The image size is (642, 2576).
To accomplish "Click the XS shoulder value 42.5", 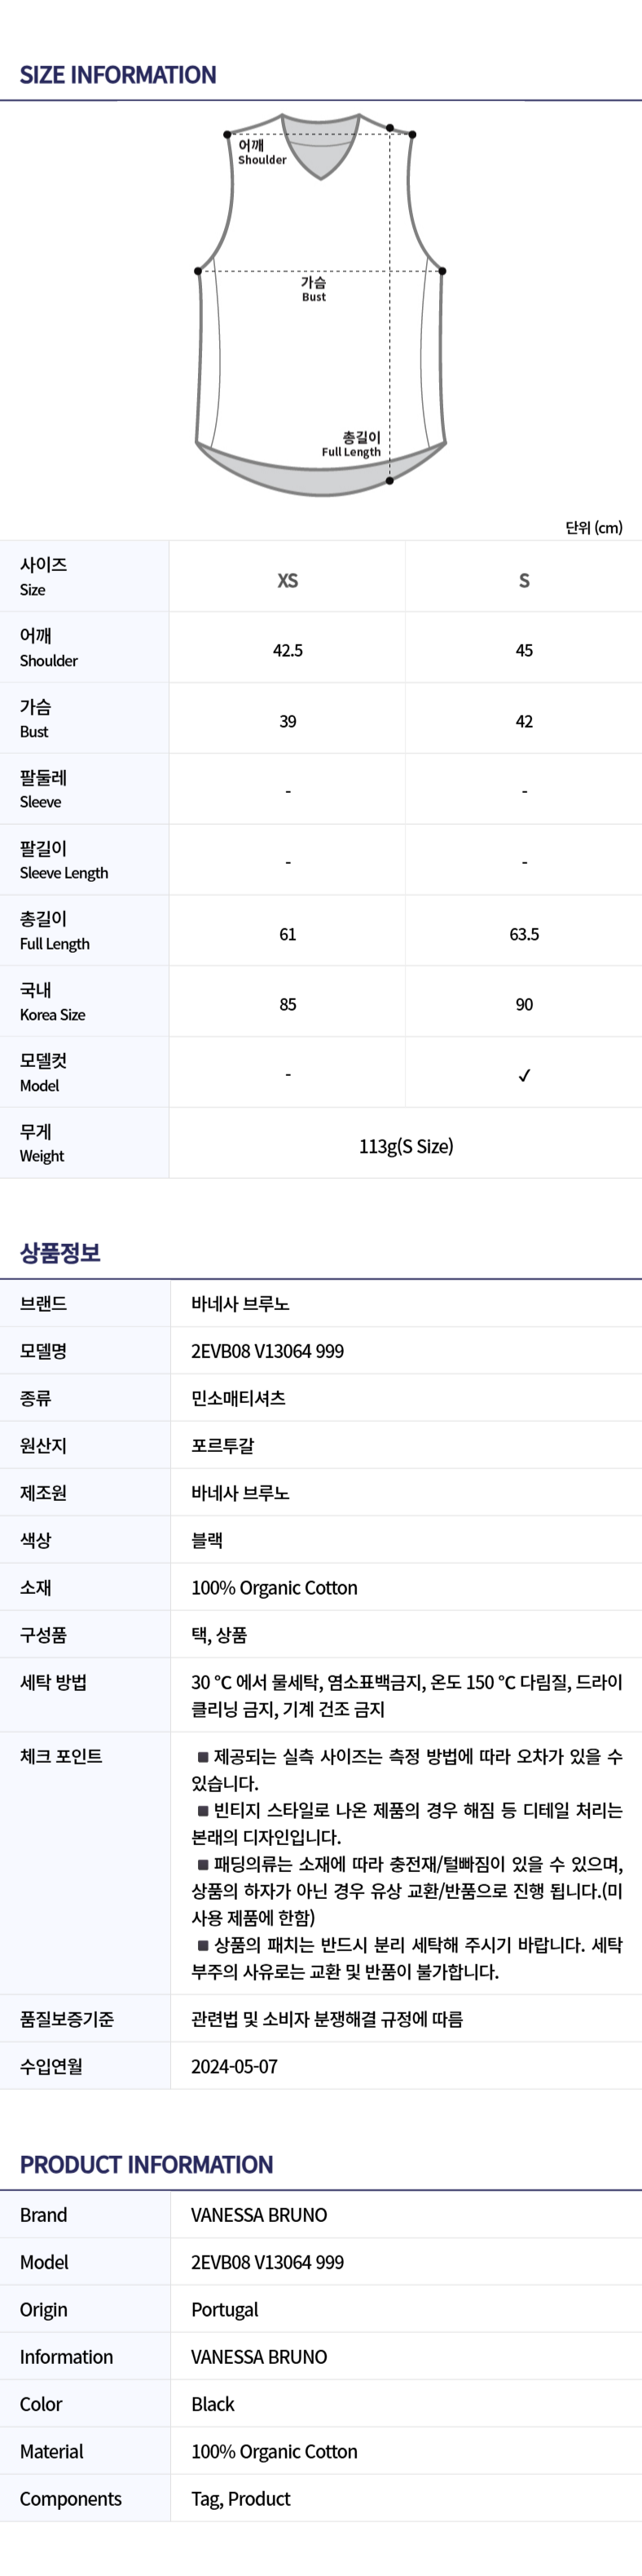I will (288, 650).
